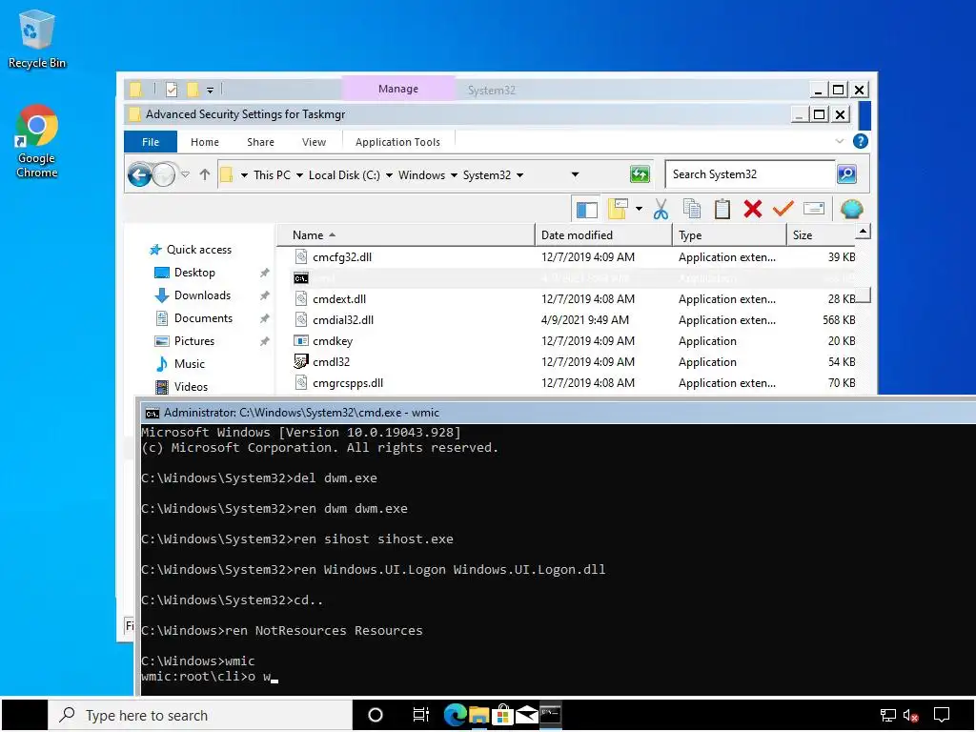Toggle the preview pane icon

click(x=586, y=210)
